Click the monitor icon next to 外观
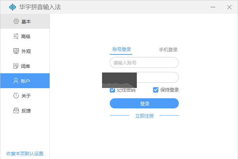Image resolution: width=238 pixels, height=159 pixels. click(16, 51)
